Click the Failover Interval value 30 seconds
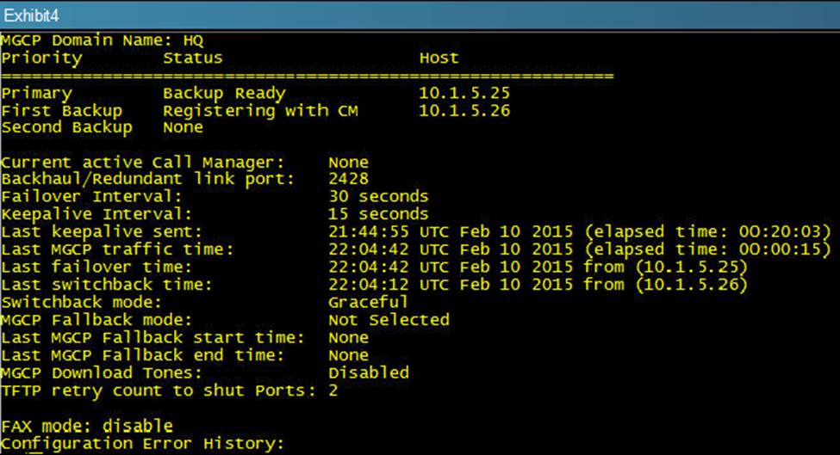The image size is (840, 455). 378,197
